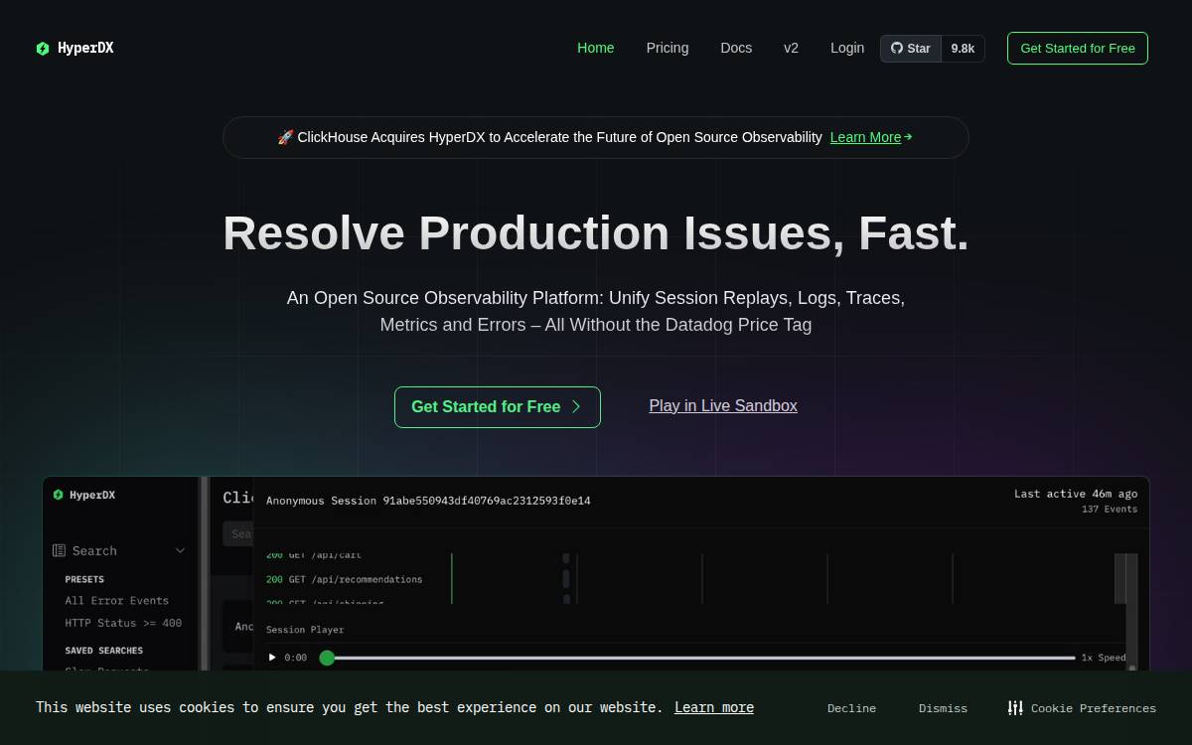
Task: Collapse the Search section chevron
Action: click(180, 550)
